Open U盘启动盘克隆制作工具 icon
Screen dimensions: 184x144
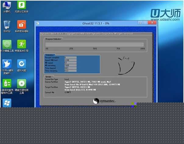click(7, 84)
